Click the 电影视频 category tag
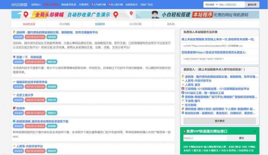 pos(52,37)
